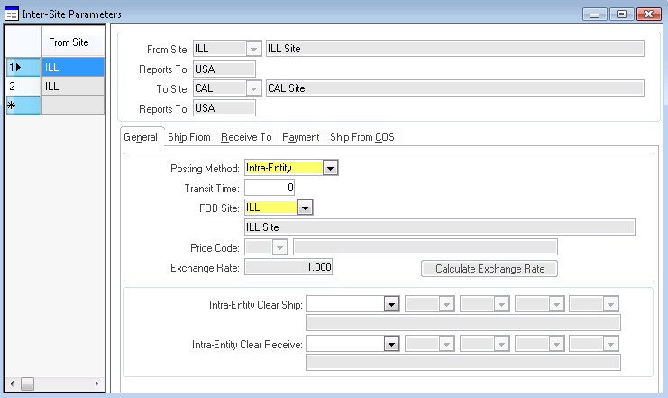Open the Intra-Entity Clear Receive account dropdown
This screenshot has height=398, width=668.
pos(391,344)
